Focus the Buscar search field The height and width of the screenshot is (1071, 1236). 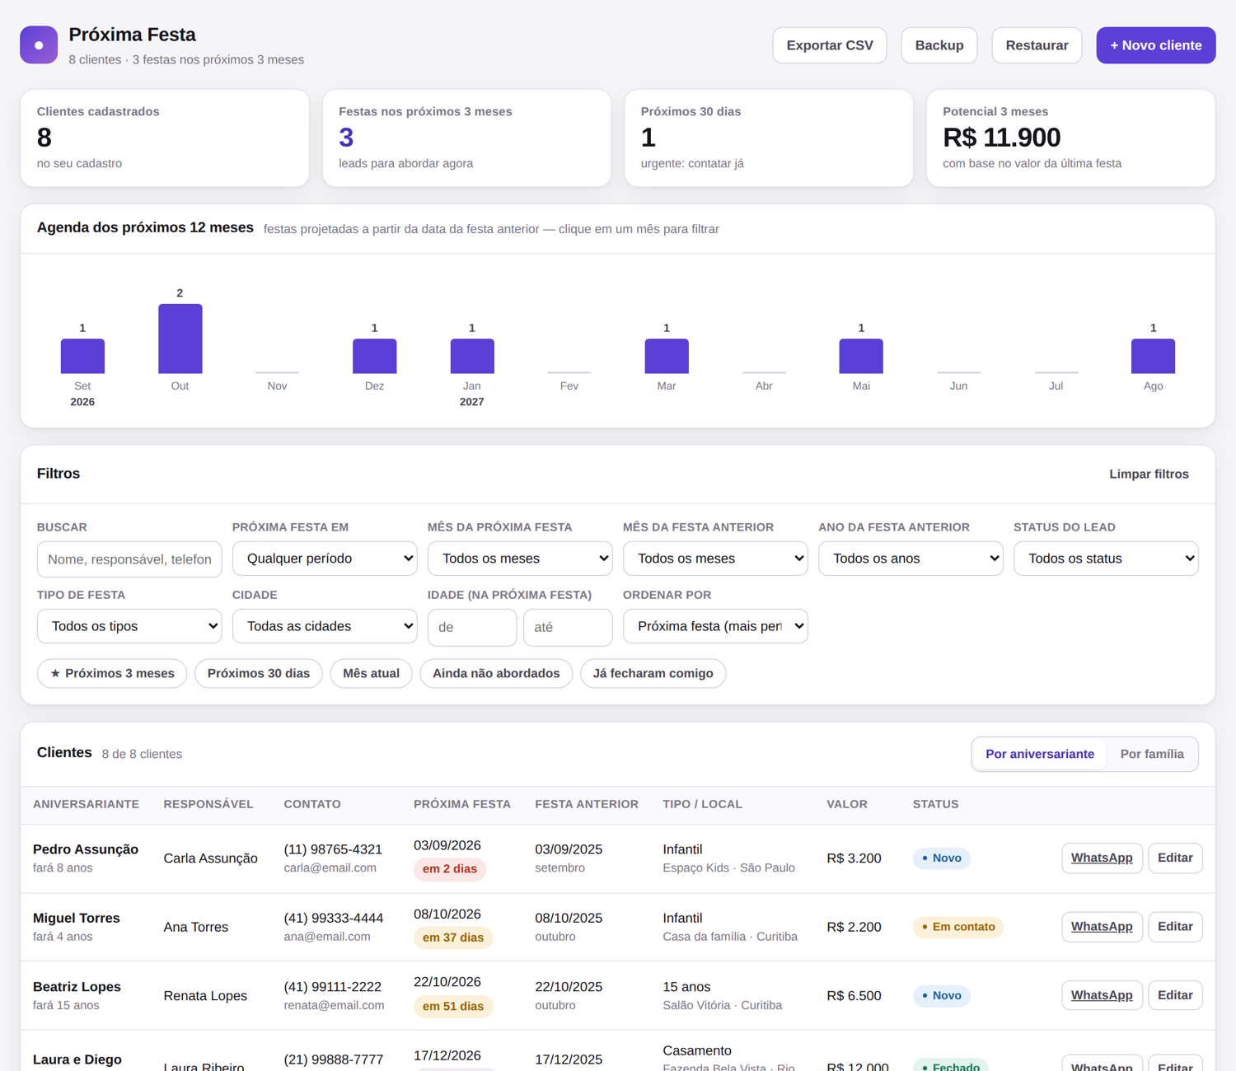tap(129, 559)
